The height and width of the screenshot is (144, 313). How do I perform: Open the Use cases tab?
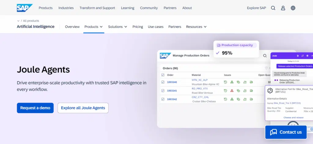pyautogui.click(x=156, y=27)
